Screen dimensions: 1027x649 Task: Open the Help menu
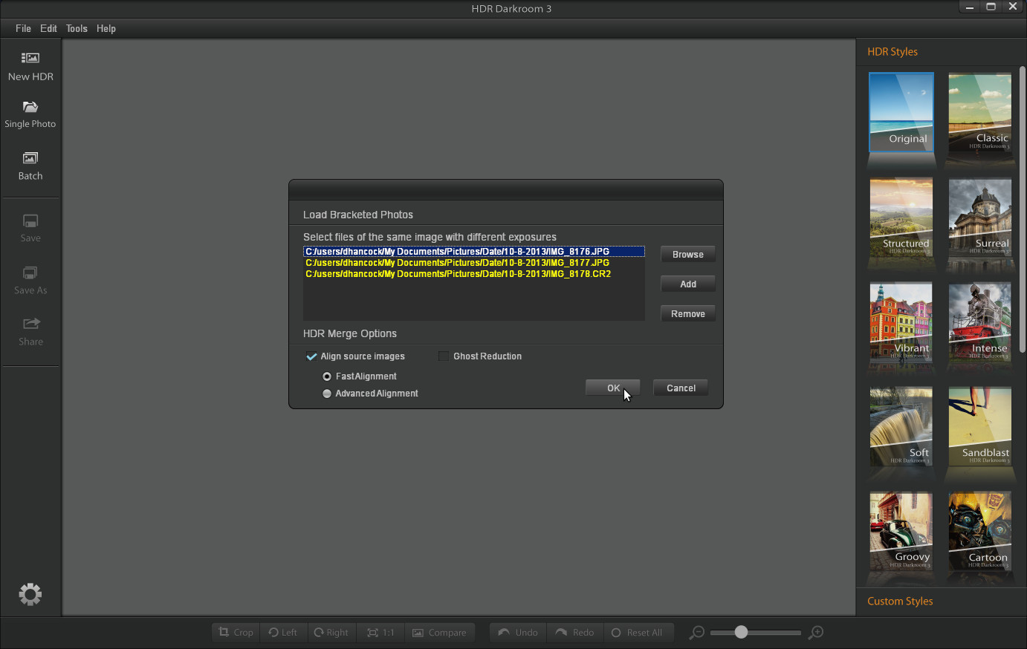106,28
